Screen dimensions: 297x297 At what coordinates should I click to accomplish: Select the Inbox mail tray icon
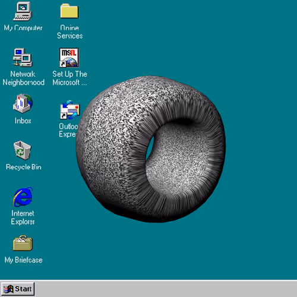[23, 103]
